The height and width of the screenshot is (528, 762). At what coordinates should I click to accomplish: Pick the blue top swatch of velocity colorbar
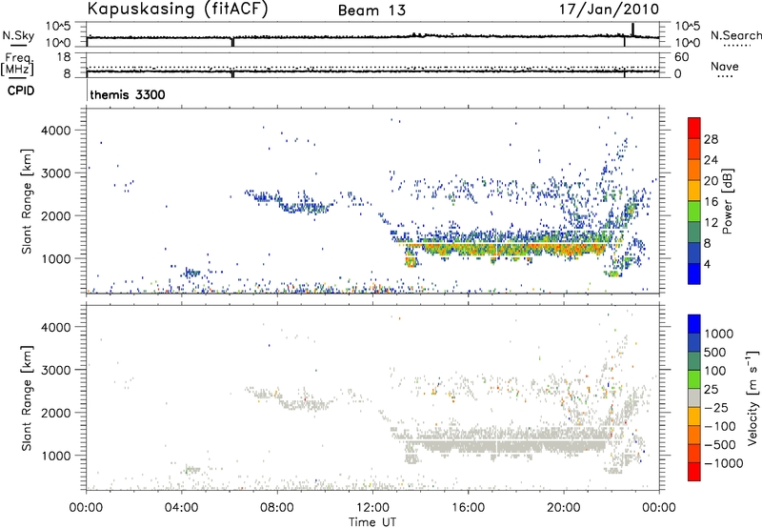click(694, 324)
